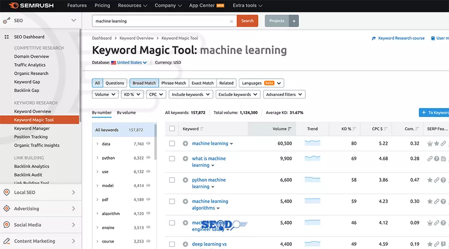This screenshot has width=449, height=249.
Task: Click the plus button next to Projects
Action: (294, 21)
